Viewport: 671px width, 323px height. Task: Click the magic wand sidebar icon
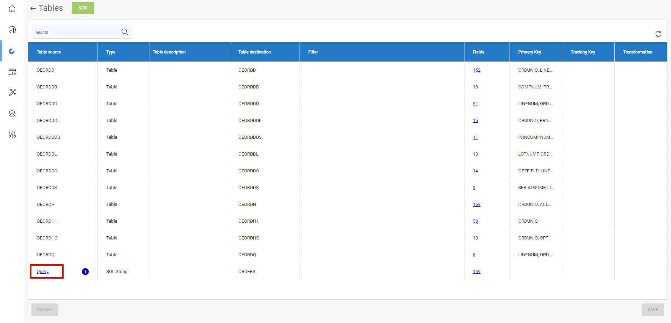point(12,93)
